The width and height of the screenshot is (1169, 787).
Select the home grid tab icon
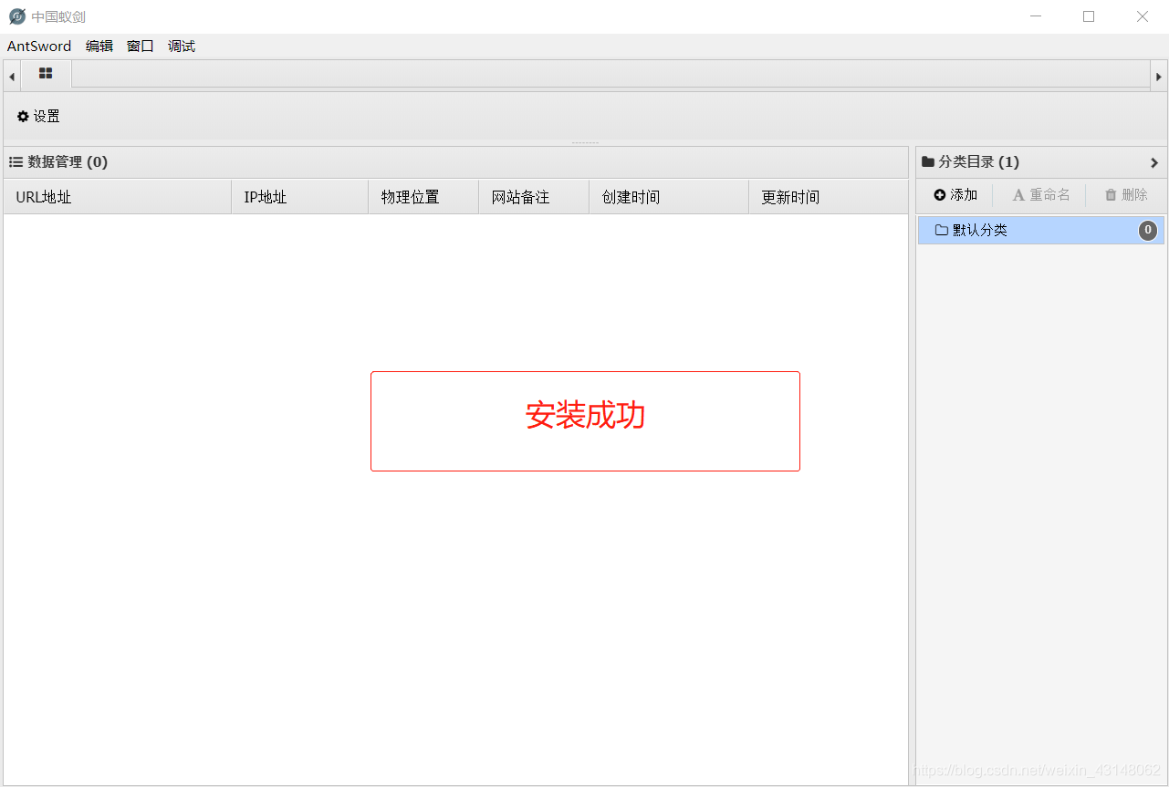tap(46, 74)
